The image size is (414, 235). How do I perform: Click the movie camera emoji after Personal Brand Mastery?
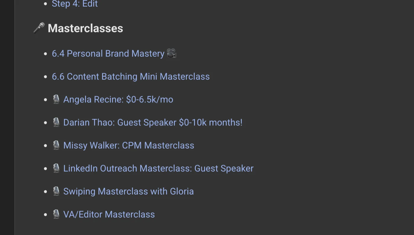click(172, 53)
